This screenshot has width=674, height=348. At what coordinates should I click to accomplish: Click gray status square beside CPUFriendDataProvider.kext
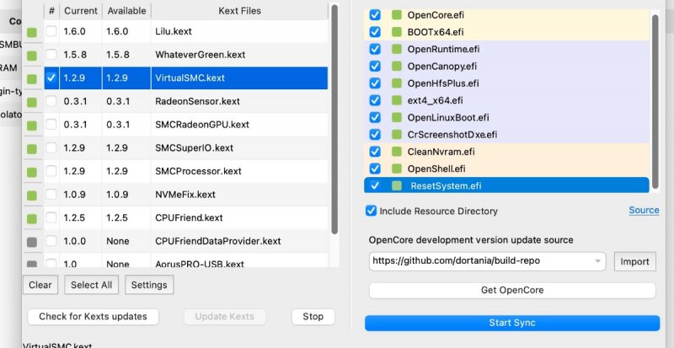32,241
